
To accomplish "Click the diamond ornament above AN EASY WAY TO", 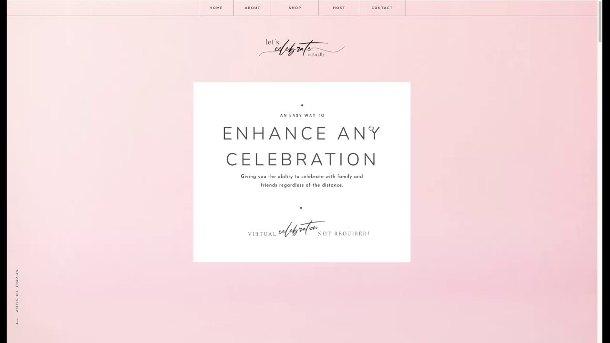I will coord(302,105).
